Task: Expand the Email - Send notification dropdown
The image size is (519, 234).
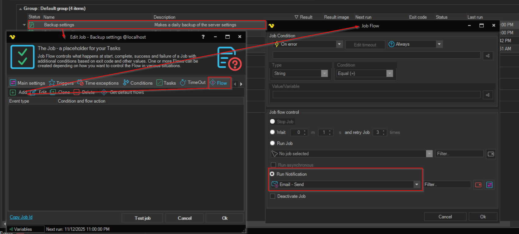Action: click(x=416, y=184)
